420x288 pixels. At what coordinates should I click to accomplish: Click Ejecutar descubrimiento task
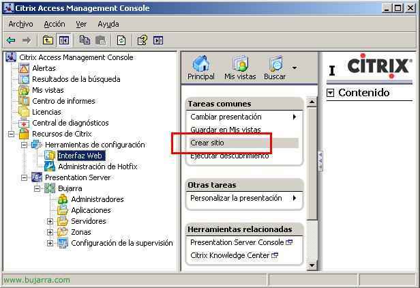[x=230, y=156]
